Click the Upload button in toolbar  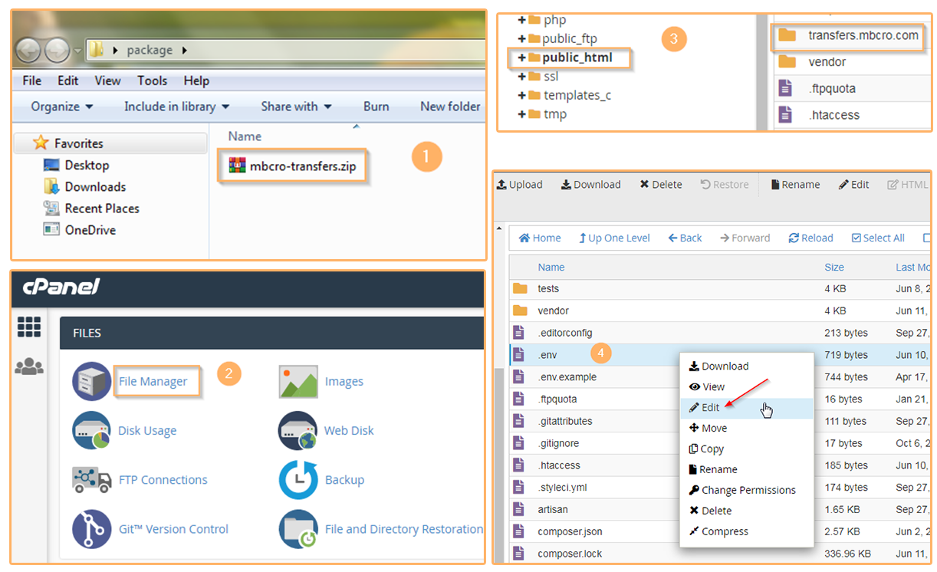519,185
